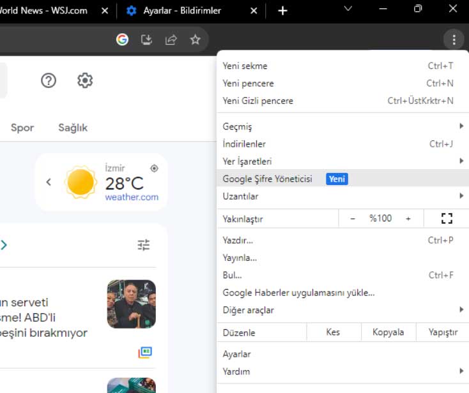Expand the Uzantılar submenu
This screenshot has height=393, width=469.
342,196
